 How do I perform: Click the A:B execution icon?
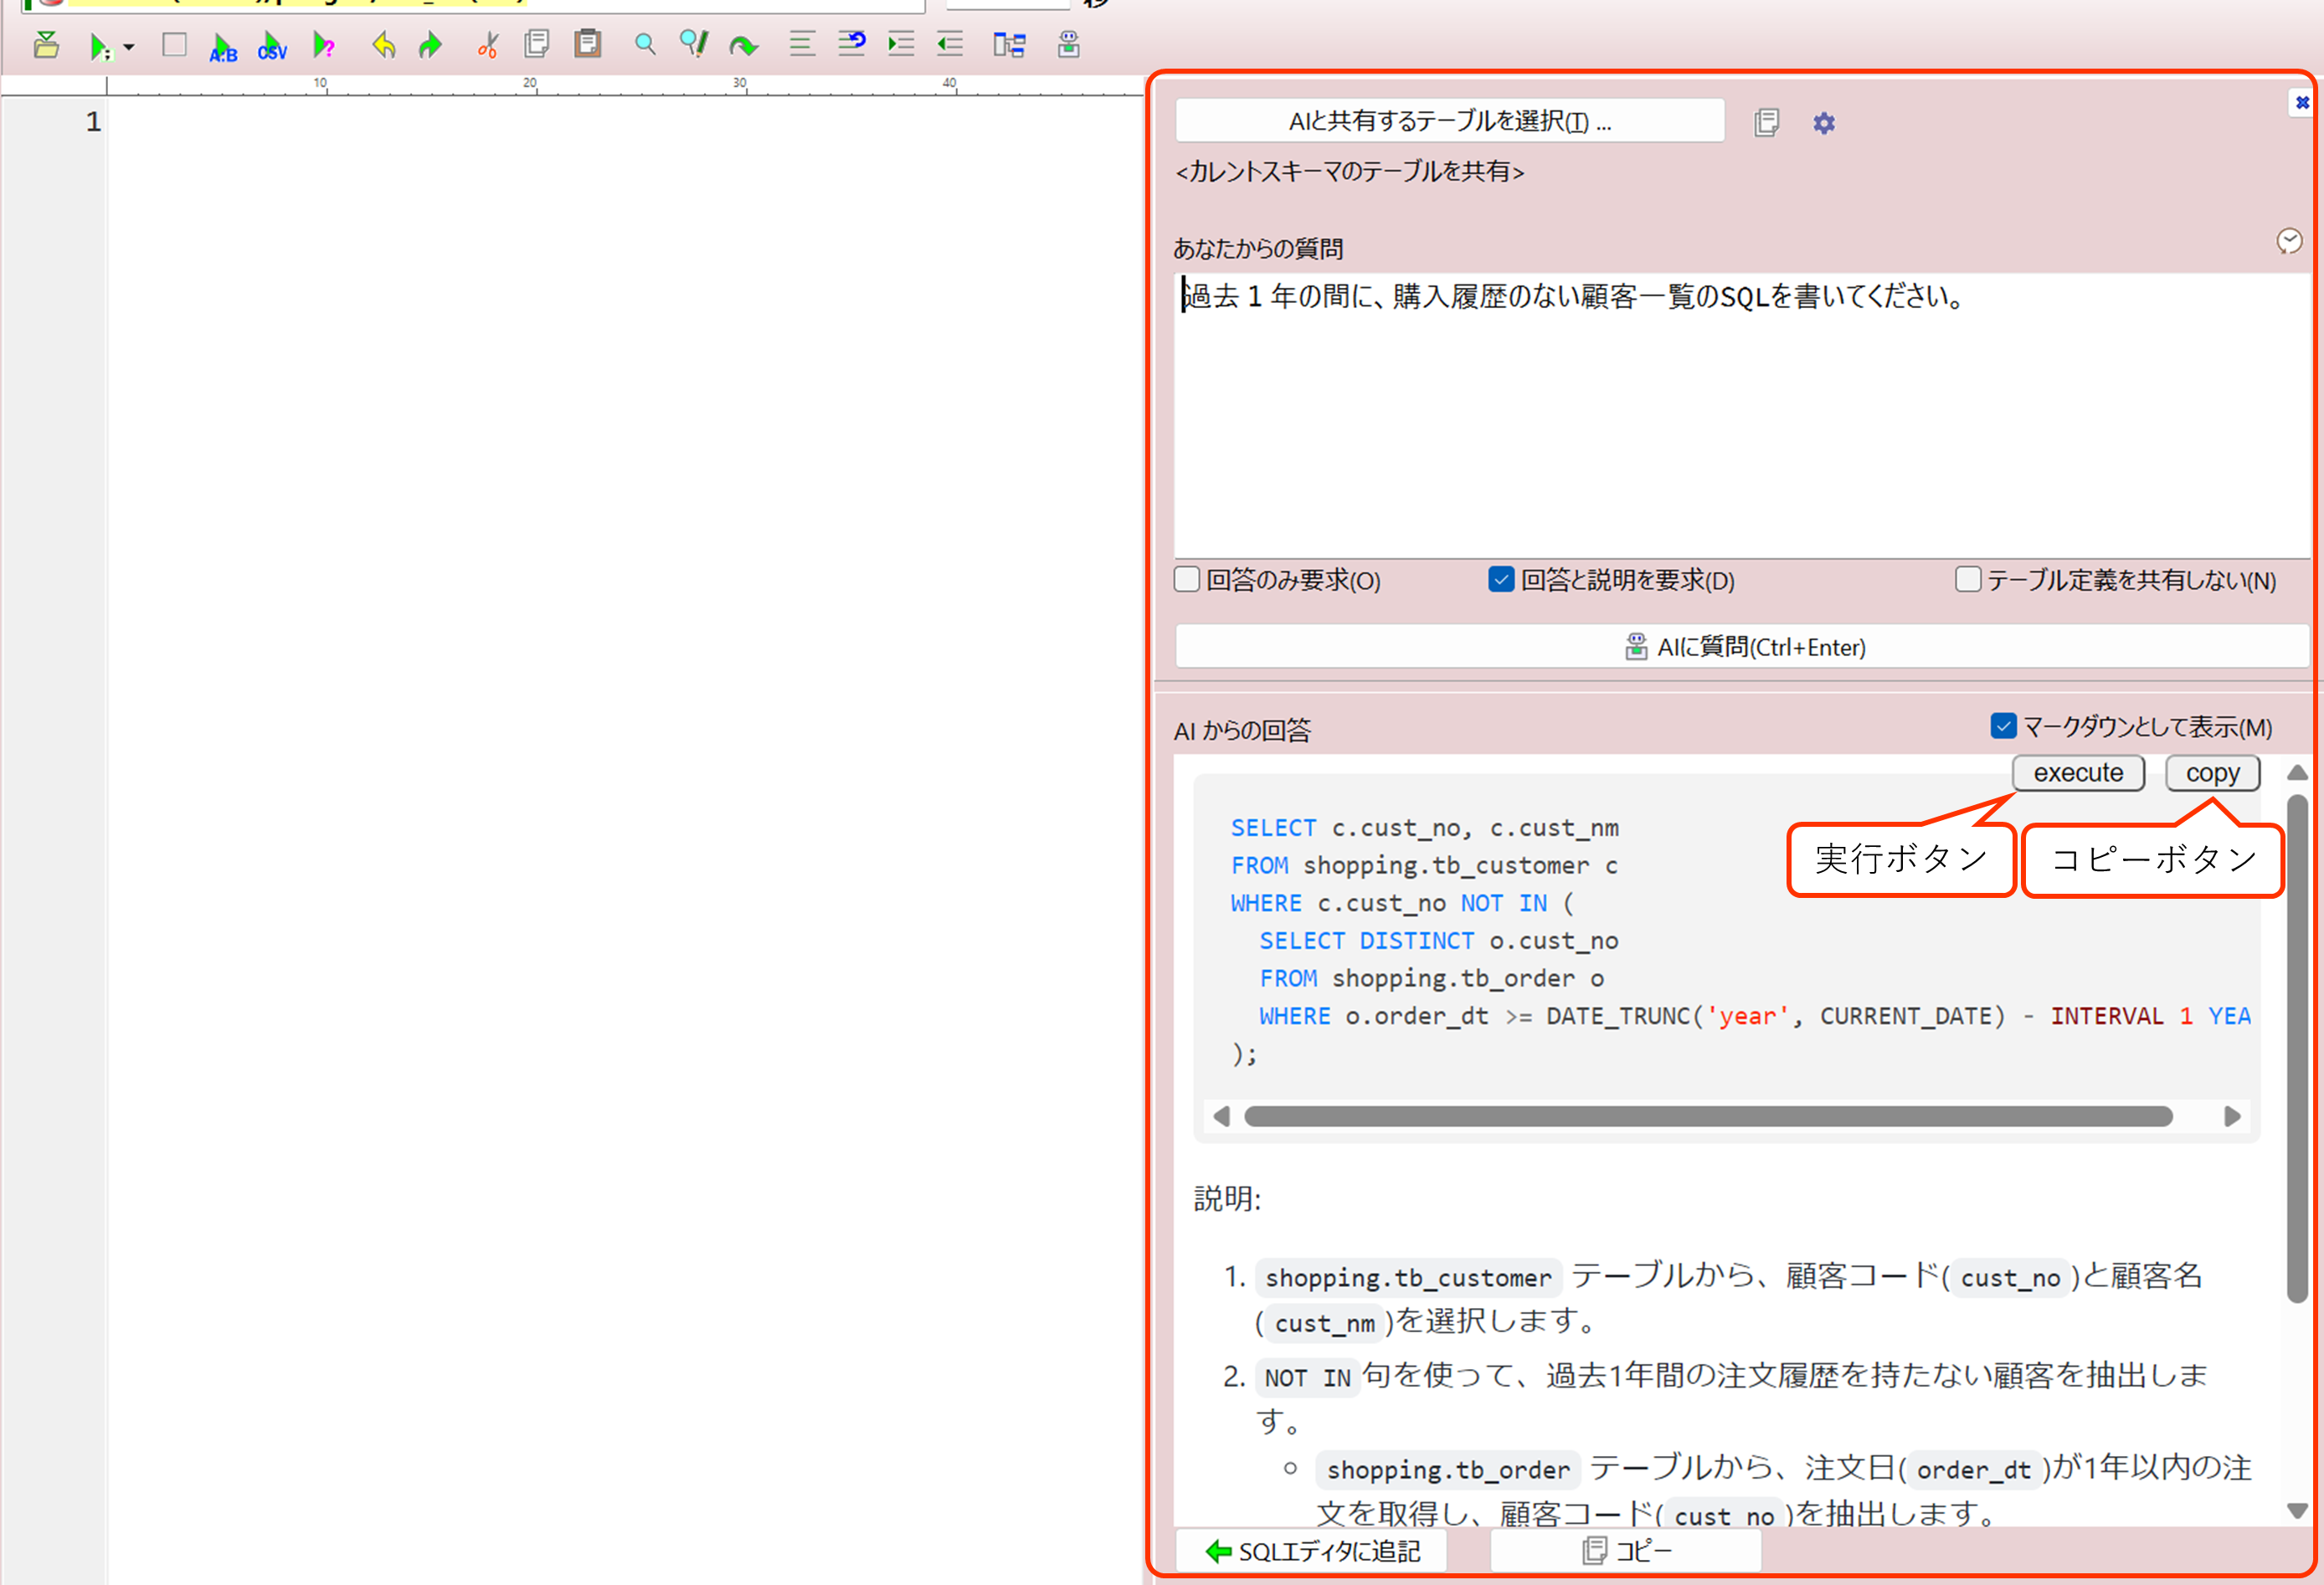tap(222, 45)
